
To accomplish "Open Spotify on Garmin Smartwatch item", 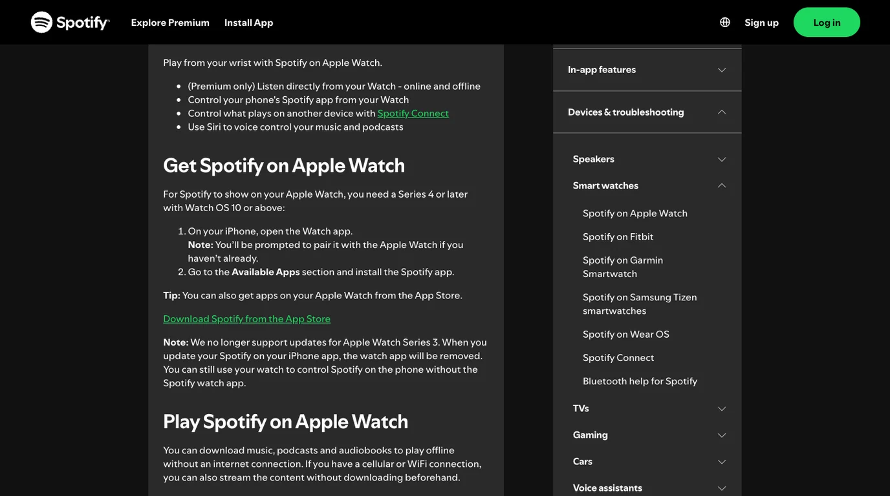I will tap(622, 267).
